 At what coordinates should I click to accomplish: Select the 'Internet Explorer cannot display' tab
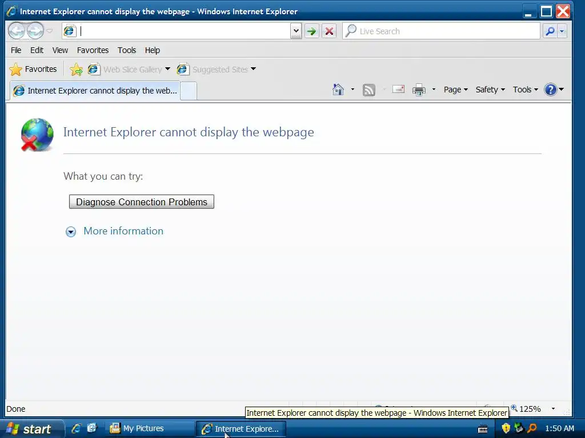coord(95,91)
